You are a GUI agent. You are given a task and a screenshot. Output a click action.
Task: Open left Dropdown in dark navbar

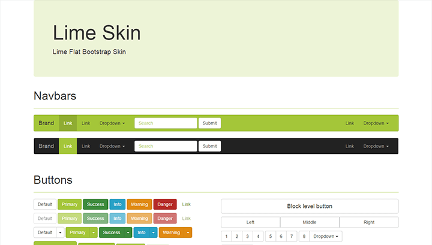tap(112, 146)
